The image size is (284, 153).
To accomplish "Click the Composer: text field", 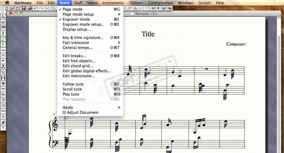I will (236, 44).
